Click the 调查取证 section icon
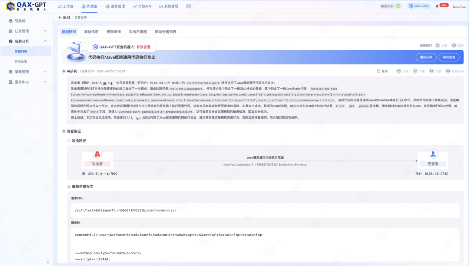The width and height of the screenshot is (469, 266). tap(64, 131)
